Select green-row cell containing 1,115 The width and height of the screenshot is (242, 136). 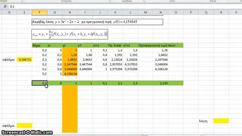pos(160,83)
